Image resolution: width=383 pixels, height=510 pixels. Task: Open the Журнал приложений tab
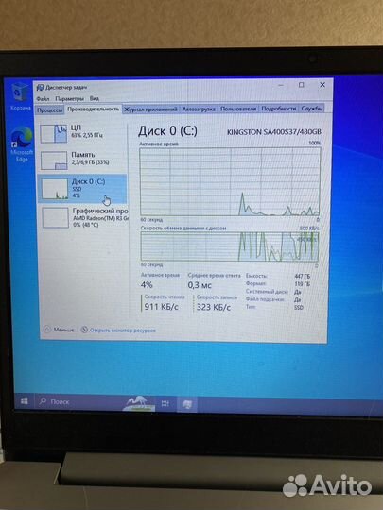(150, 110)
